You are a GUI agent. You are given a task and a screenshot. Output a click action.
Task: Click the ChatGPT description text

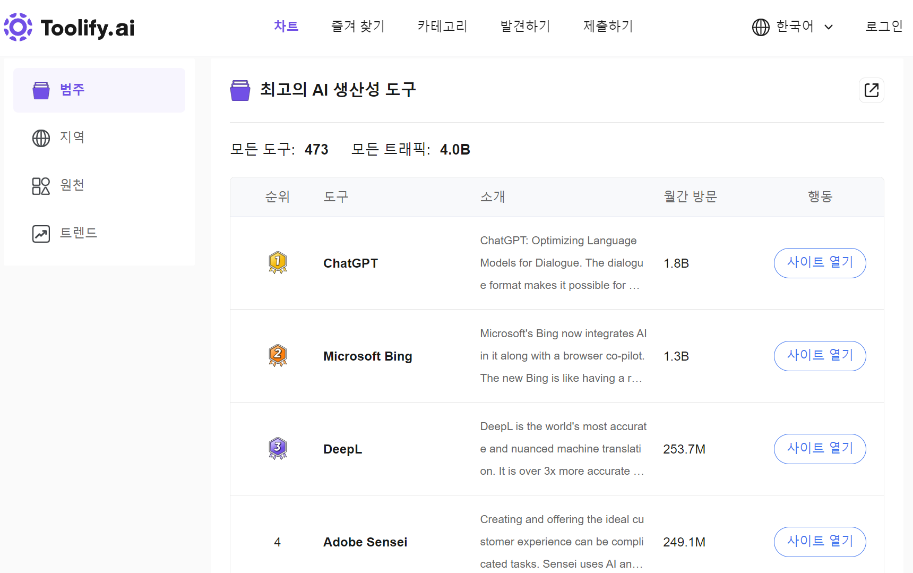click(562, 263)
